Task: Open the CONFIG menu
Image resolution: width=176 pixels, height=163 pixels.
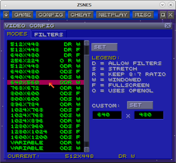Action: pyautogui.click(x=51, y=15)
